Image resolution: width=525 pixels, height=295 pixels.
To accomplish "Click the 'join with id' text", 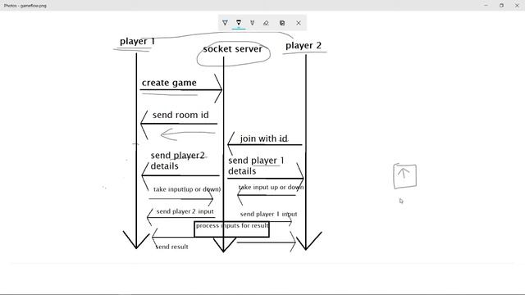I will [263, 138].
